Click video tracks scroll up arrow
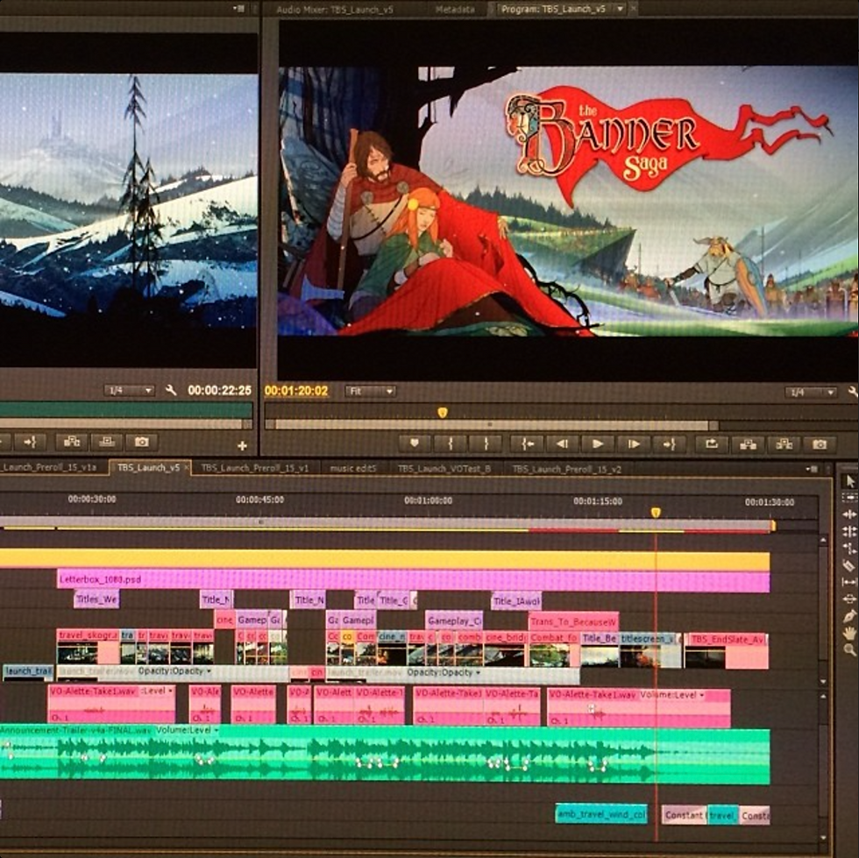The image size is (859, 858). (x=823, y=541)
